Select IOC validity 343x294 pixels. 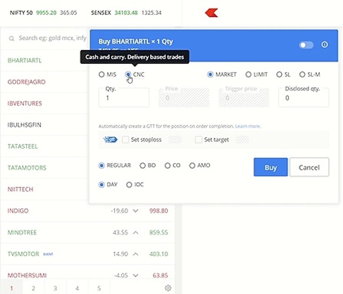pyautogui.click(x=129, y=185)
